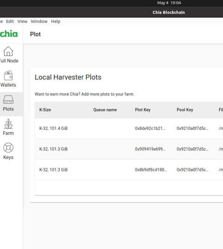Click the Plot page title
Image resolution: width=223 pixels, height=249 pixels.
(x=35, y=34)
